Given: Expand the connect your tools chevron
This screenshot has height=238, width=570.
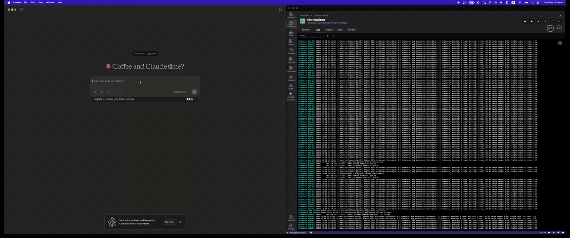Looking at the screenshot, I should click(x=195, y=99).
